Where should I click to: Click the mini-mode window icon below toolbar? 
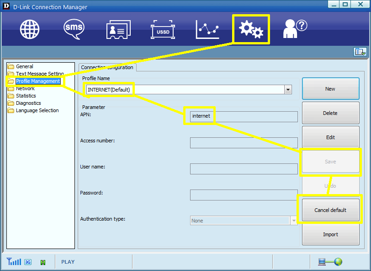pos(360,51)
